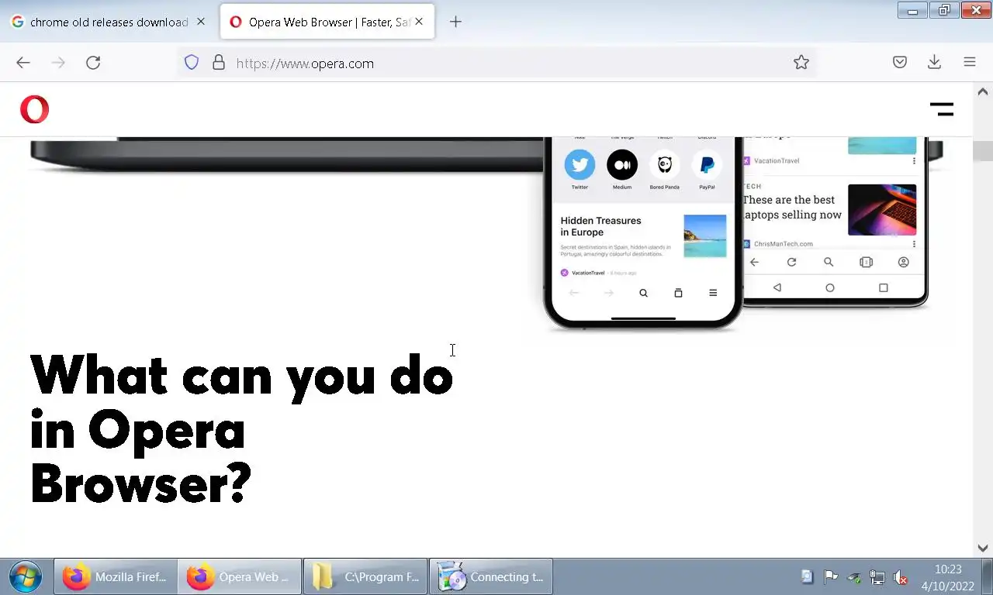
Task: Click the ChrisManTech.com source label
Action: [783, 243]
